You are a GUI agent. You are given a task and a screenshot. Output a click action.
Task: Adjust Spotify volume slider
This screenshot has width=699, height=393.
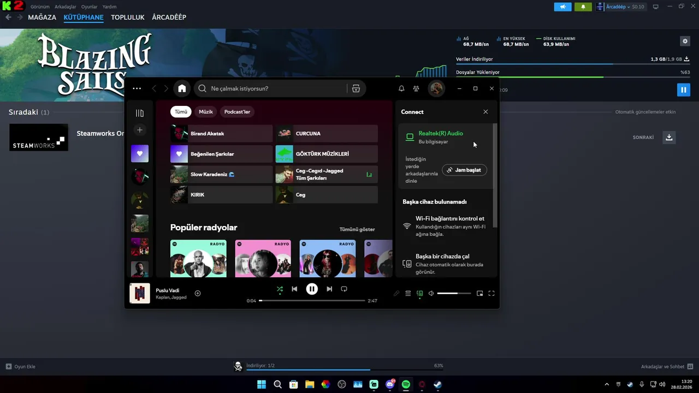[454, 293]
